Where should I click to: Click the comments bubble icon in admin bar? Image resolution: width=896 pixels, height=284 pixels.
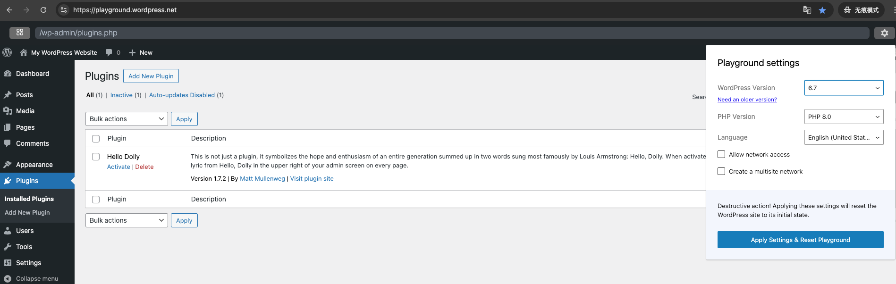point(109,52)
